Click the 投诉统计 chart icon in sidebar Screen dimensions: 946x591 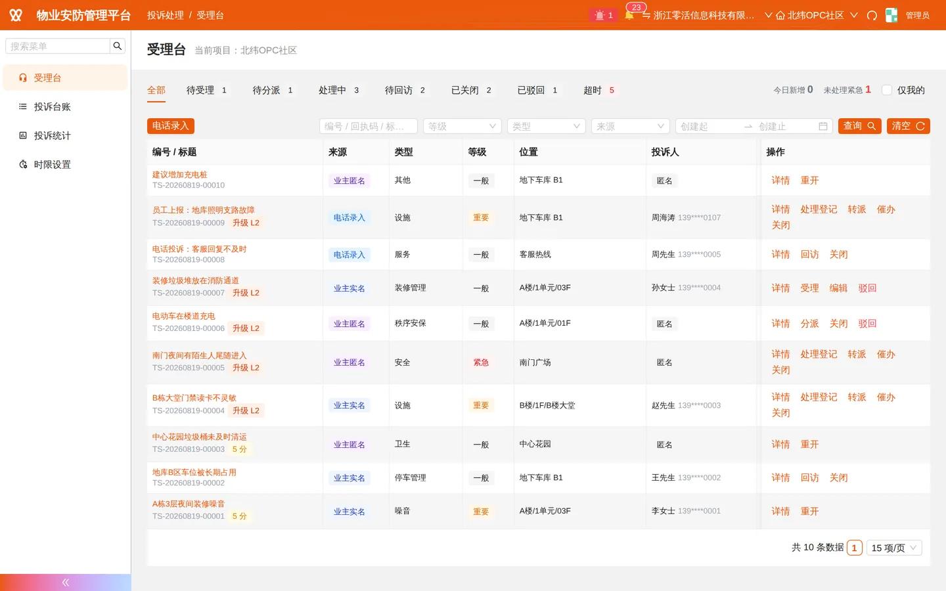click(23, 135)
